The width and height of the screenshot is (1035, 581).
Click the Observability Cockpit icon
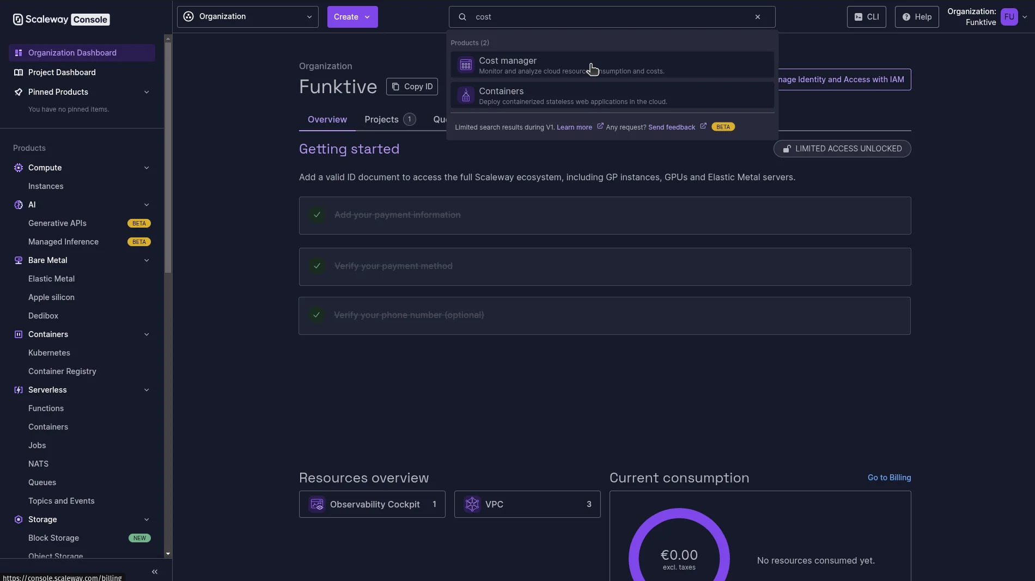(x=317, y=504)
